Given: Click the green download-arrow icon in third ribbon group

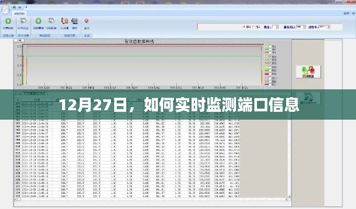Looking at the screenshot, I should [39, 21].
